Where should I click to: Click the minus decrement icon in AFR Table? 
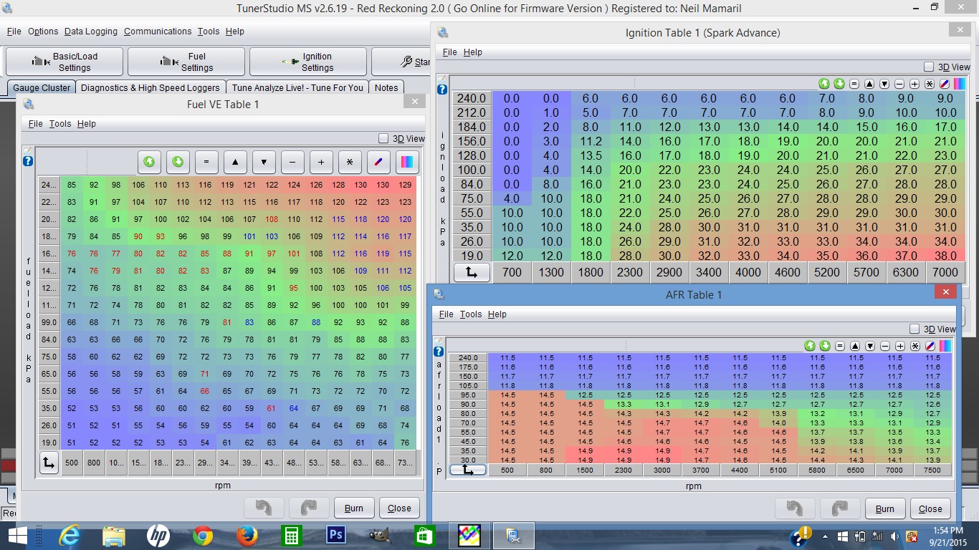(885, 346)
